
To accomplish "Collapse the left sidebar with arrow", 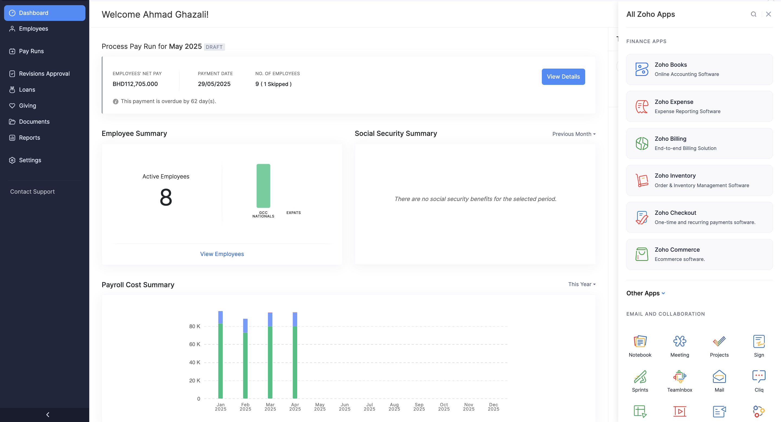I will 48,414.
